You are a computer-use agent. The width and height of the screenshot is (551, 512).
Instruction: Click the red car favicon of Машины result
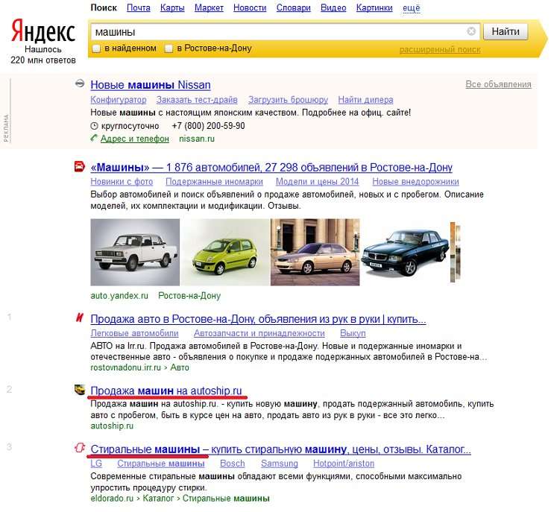coord(80,166)
